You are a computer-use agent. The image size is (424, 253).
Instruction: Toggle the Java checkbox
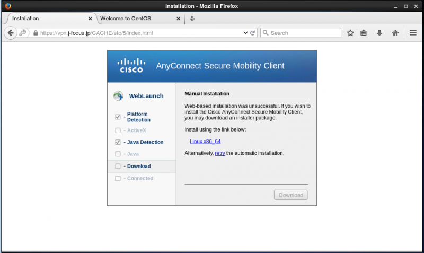pyautogui.click(x=118, y=154)
